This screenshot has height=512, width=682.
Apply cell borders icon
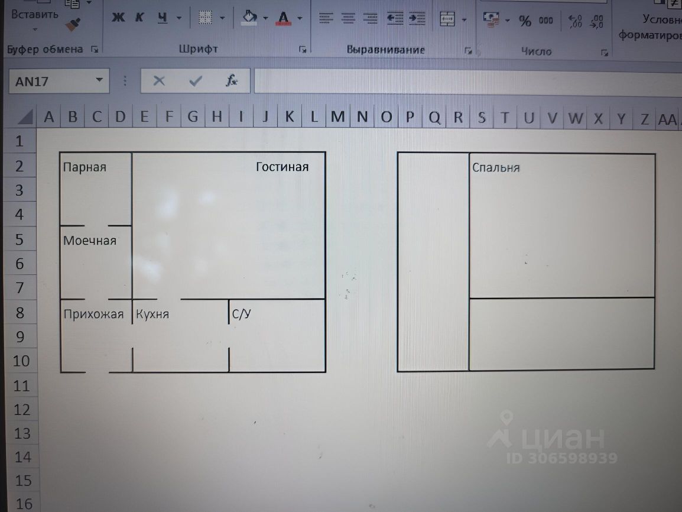pos(205,18)
